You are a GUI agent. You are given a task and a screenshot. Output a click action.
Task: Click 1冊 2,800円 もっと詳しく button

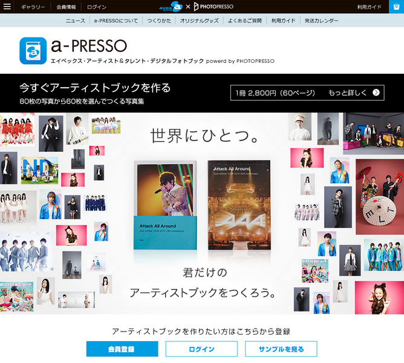[307, 93]
